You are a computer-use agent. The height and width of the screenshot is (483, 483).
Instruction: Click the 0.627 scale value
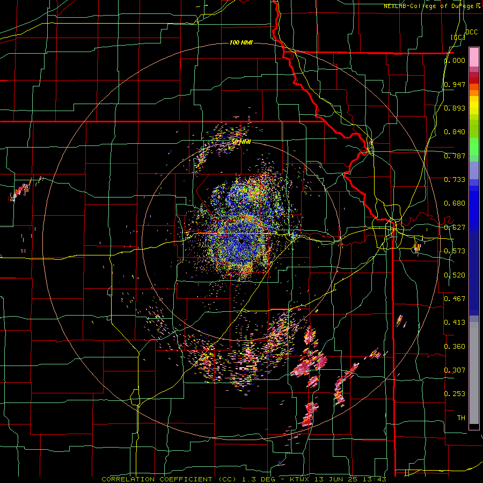point(455,228)
